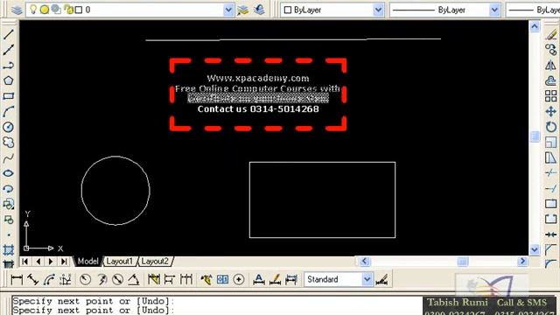
Task: Open the Dimension Style manager icon
Action: pyautogui.click(x=381, y=279)
